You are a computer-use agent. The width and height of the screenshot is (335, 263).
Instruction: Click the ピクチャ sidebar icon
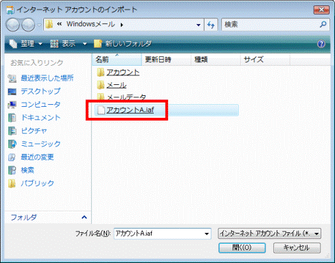pyautogui.click(x=12, y=131)
